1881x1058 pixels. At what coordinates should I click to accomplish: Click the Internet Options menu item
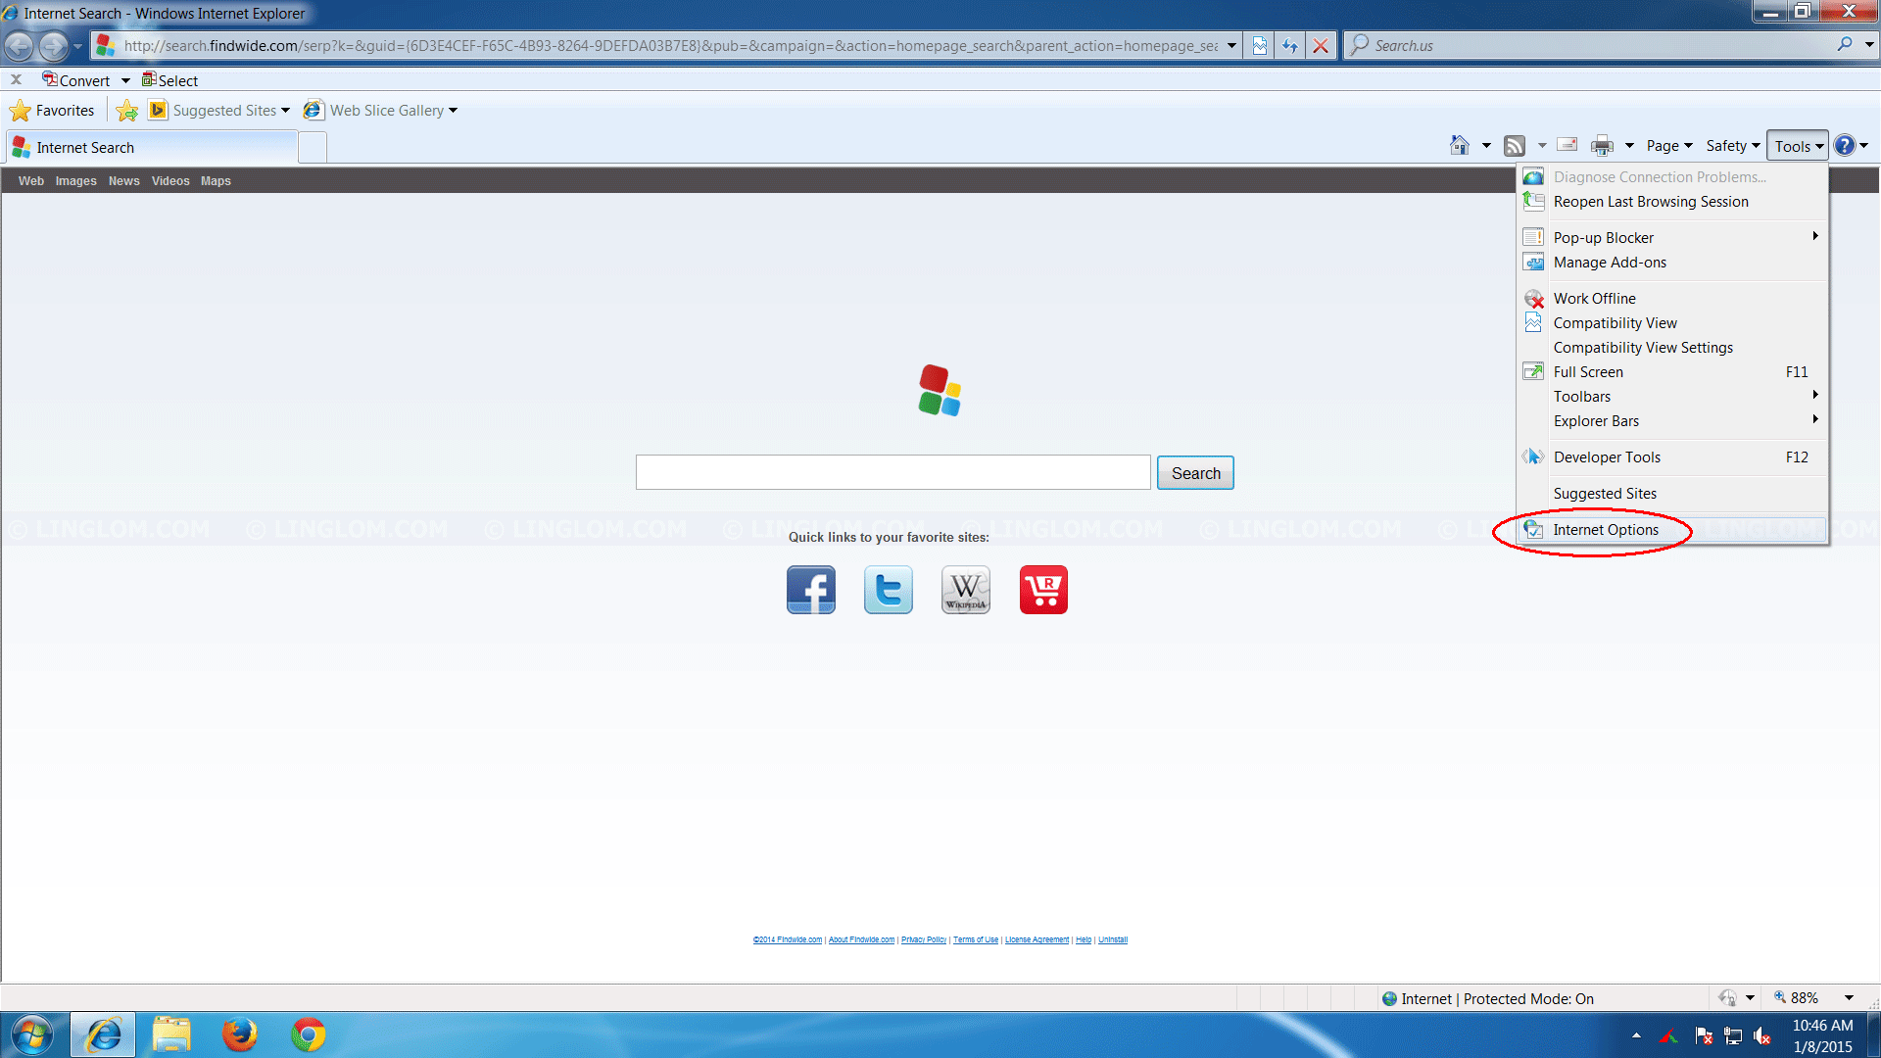(1606, 530)
